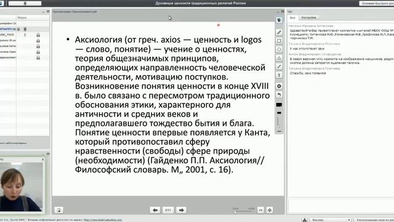Select the rectangle shape tool

coord(279,41)
